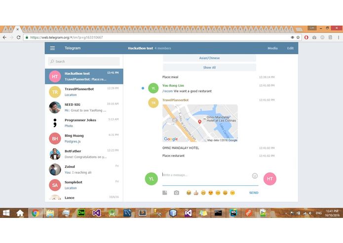Switch input language via ENG indicator

click(x=318, y=213)
